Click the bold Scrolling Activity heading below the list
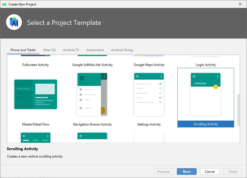This screenshot has width=247, height=178. [22, 149]
